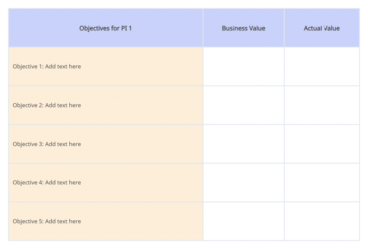The width and height of the screenshot is (368, 249).
Task: Click the 'Actual Value' column header
Action: pyautogui.click(x=322, y=28)
